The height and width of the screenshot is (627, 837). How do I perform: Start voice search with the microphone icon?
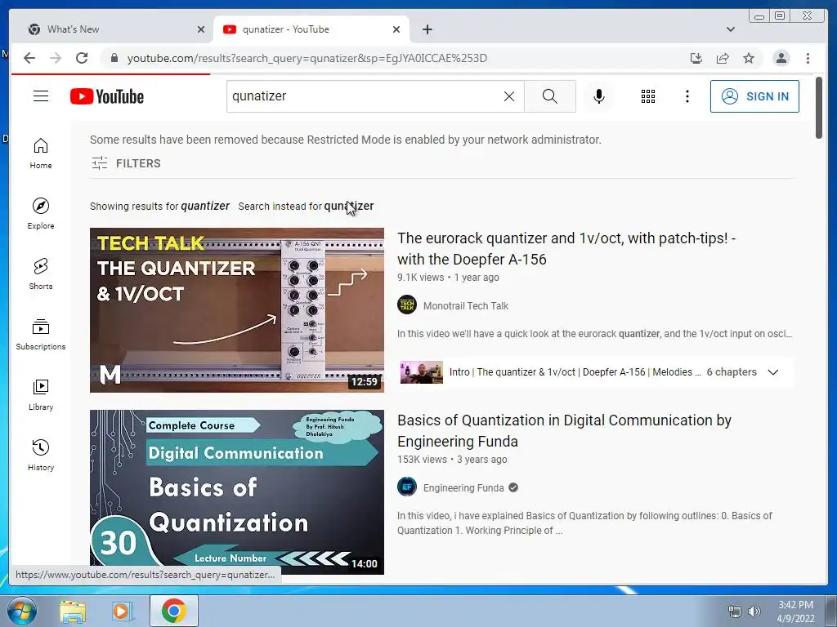[x=599, y=96]
